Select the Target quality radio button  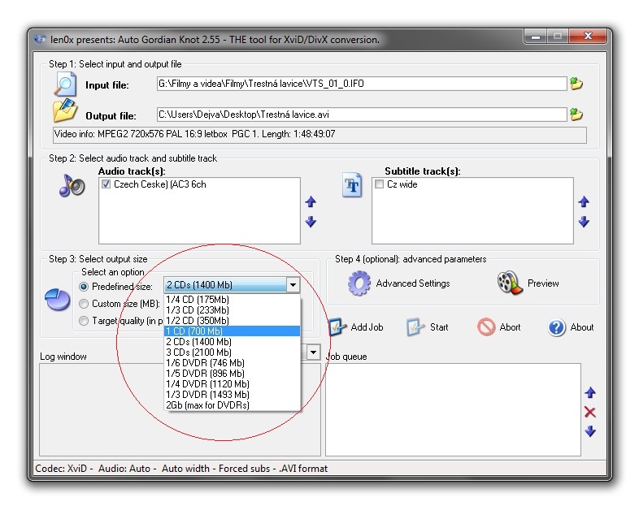click(84, 321)
